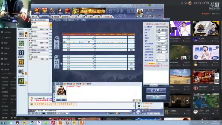Click the send arrow icon beside lobby chat input
Viewport: 222px width, 125px height.
[134, 111]
